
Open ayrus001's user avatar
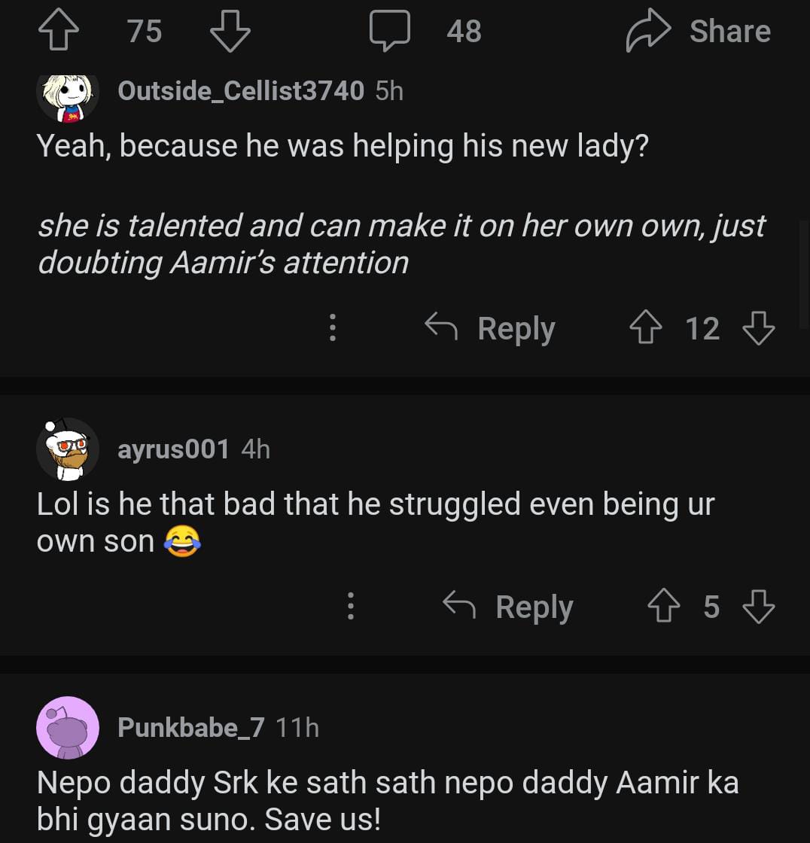(x=68, y=449)
